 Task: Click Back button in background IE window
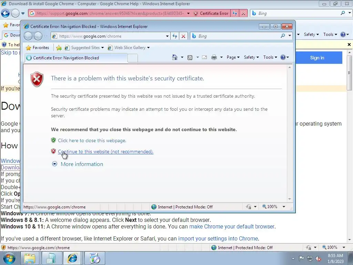coord(6,13)
